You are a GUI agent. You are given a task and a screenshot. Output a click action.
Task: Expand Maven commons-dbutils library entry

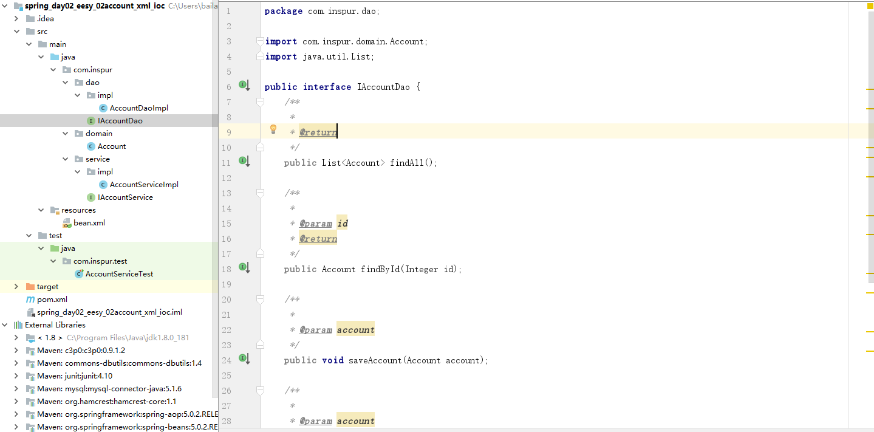coord(17,363)
